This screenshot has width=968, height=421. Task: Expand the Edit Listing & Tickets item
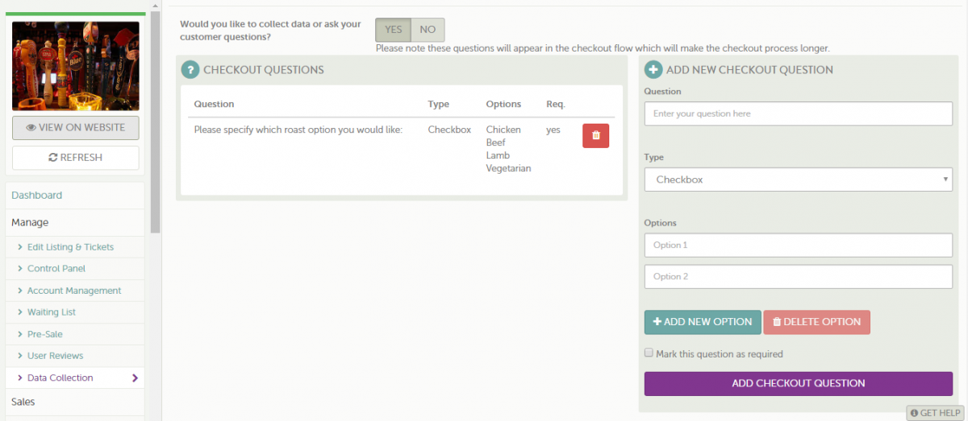coord(70,247)
